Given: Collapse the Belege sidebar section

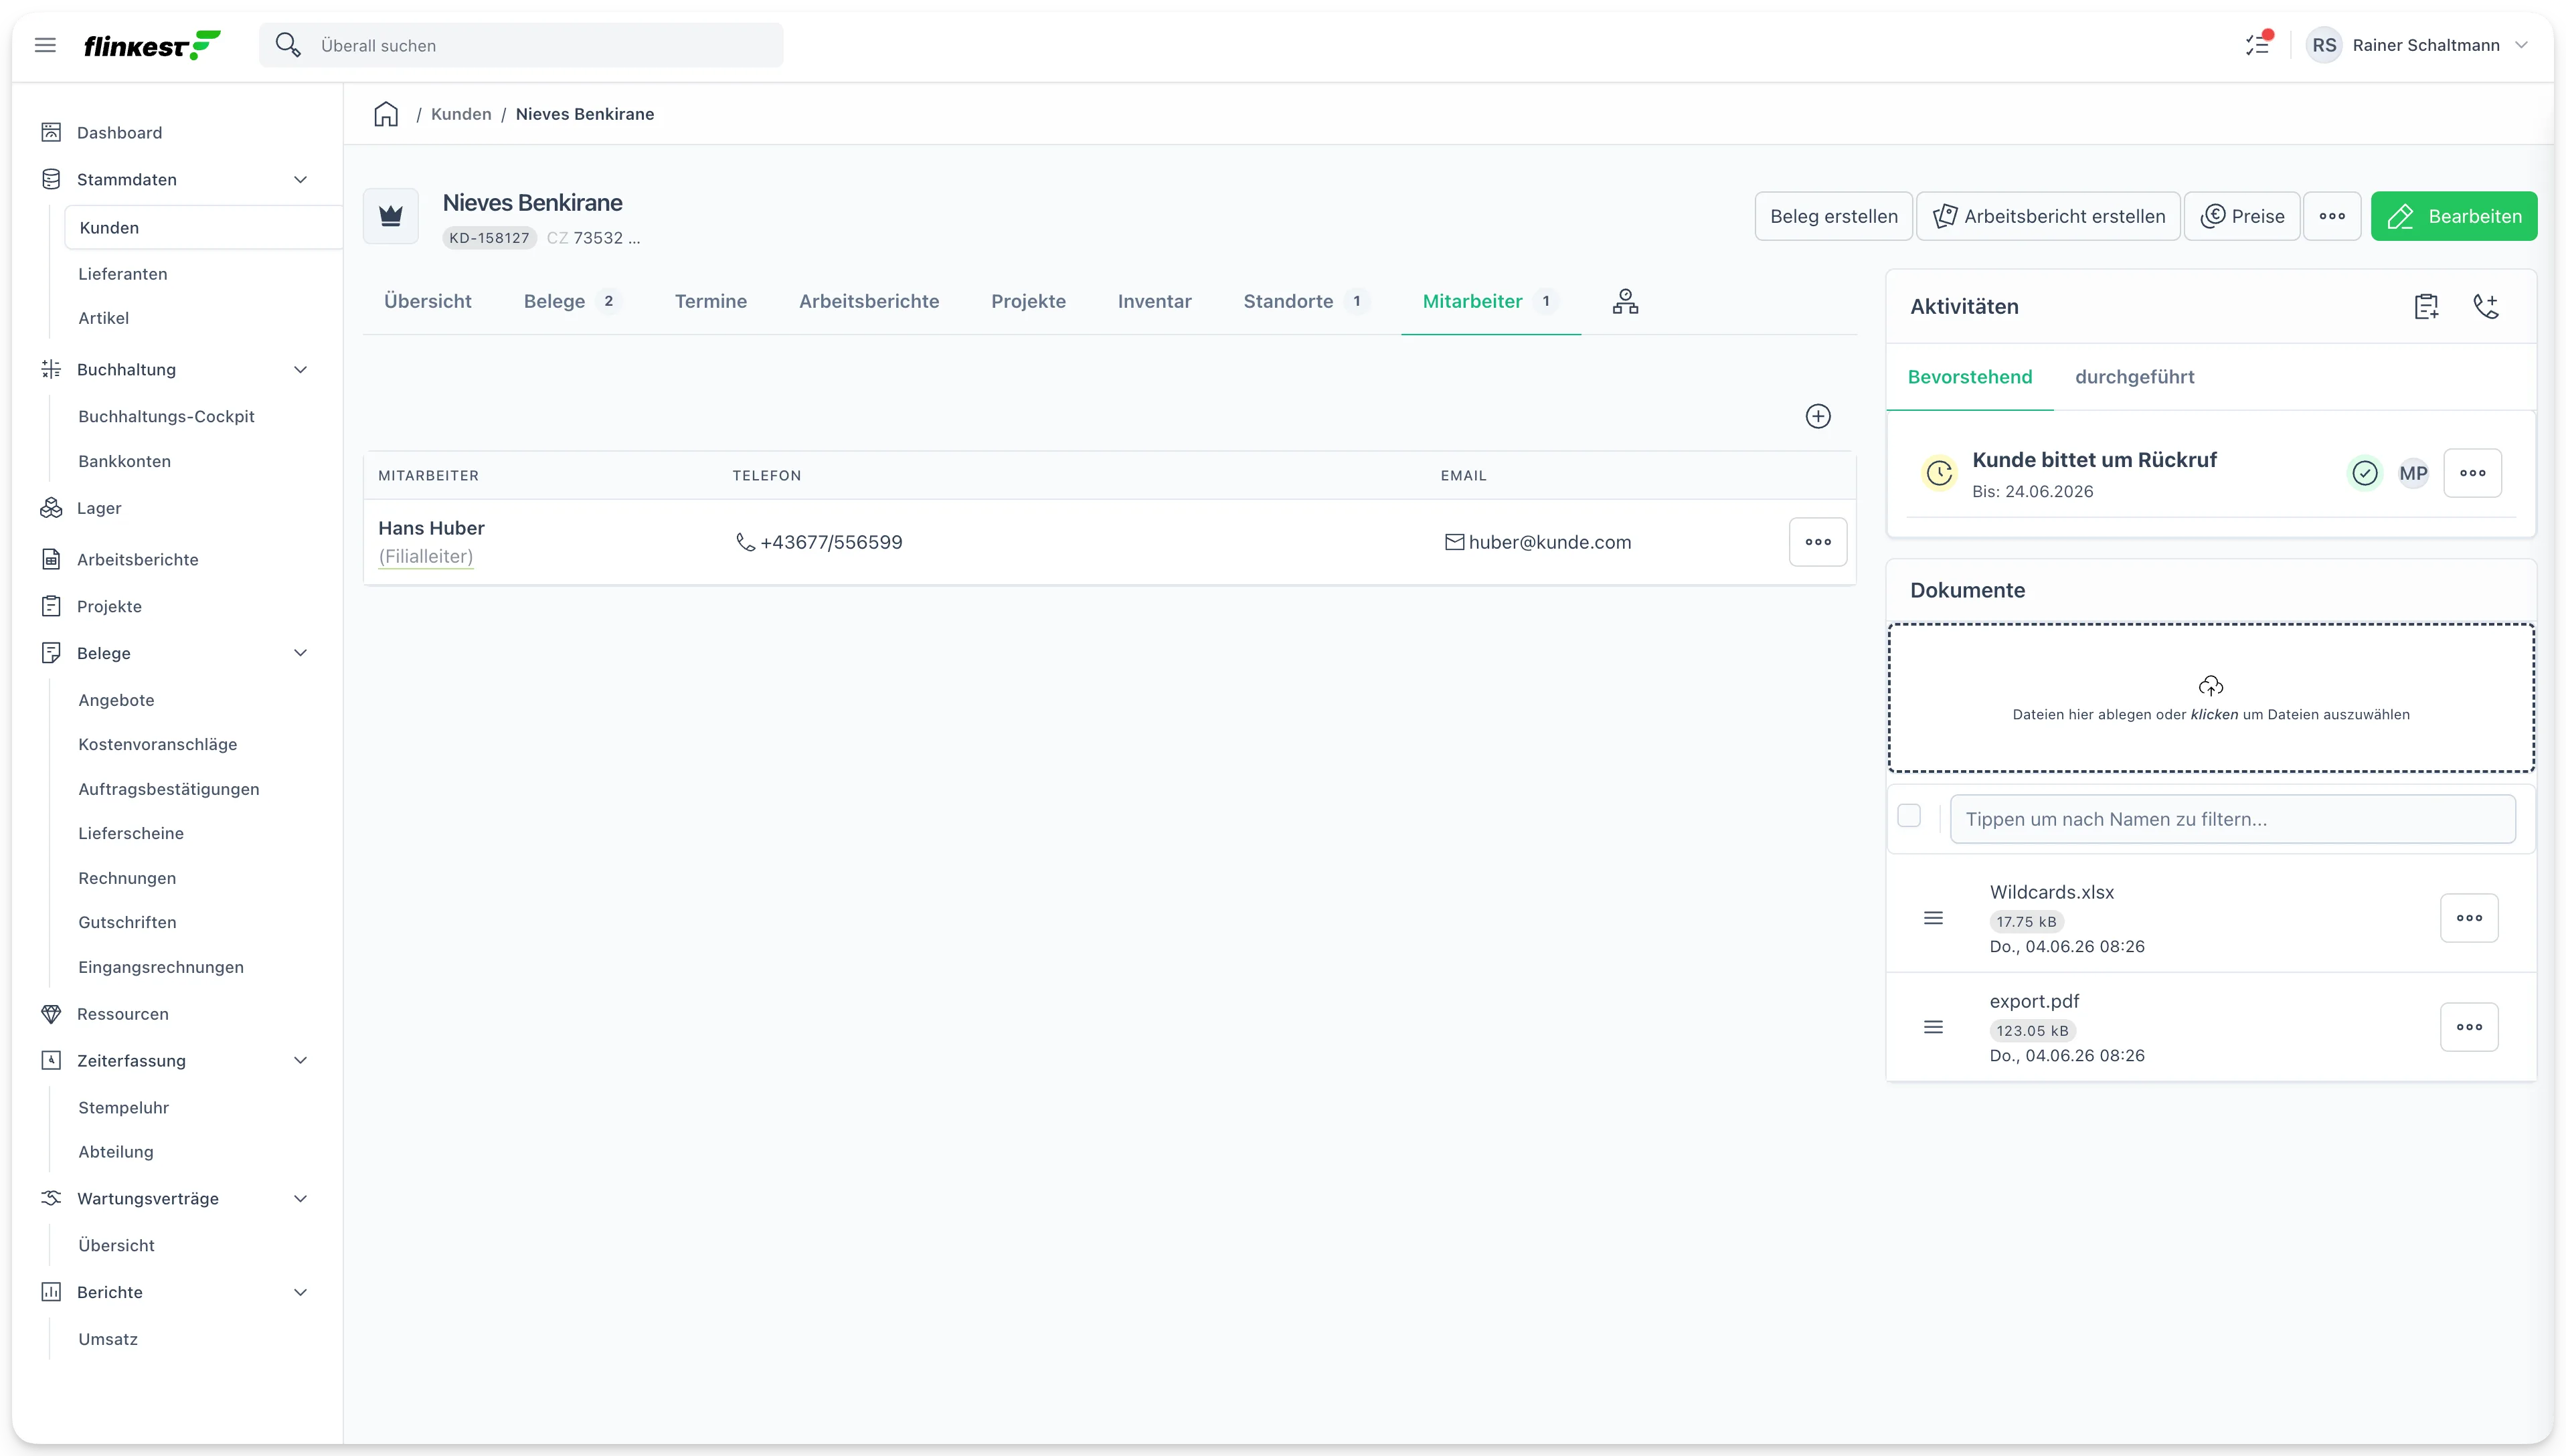Looking at the screenshot, I should tap(300, 653).
